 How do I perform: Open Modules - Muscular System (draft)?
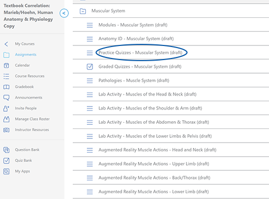click(x=133, y=25)
